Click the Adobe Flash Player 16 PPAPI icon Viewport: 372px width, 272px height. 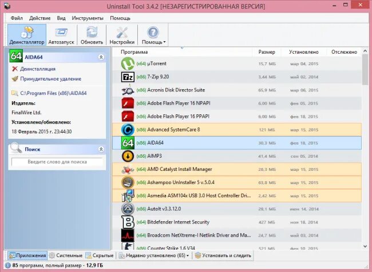coord(128,117)
